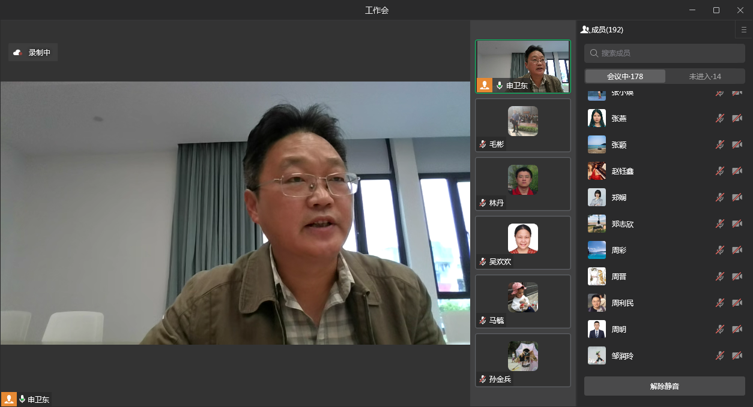Click the members icon beside 成员(192)
The width and height of the screenshot is (753, 407).
pyautogui.click(x=585, y=29)
